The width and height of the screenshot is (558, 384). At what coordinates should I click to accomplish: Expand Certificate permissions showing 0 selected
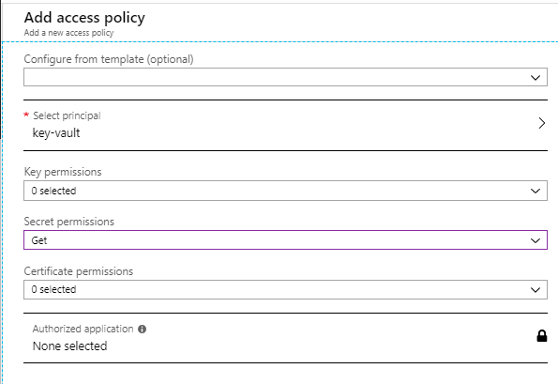(x=285, y=289)
